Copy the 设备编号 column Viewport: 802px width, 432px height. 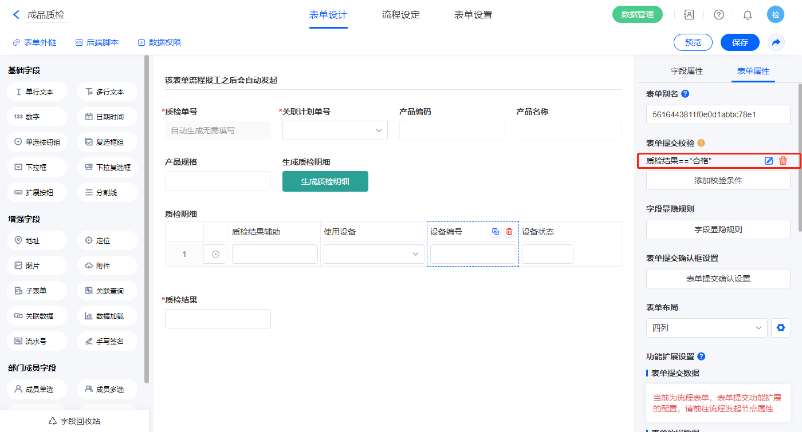[496, 232]
